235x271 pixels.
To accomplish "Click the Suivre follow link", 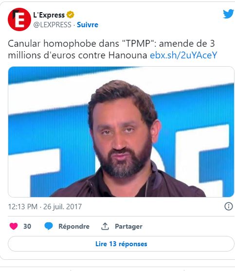I will (x=88, y=25).
